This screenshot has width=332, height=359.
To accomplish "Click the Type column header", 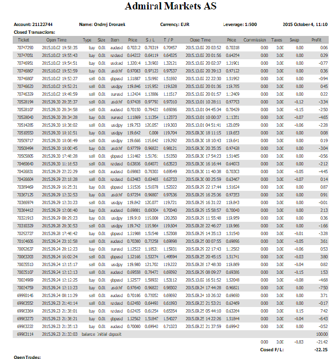I will click(87, 40).
